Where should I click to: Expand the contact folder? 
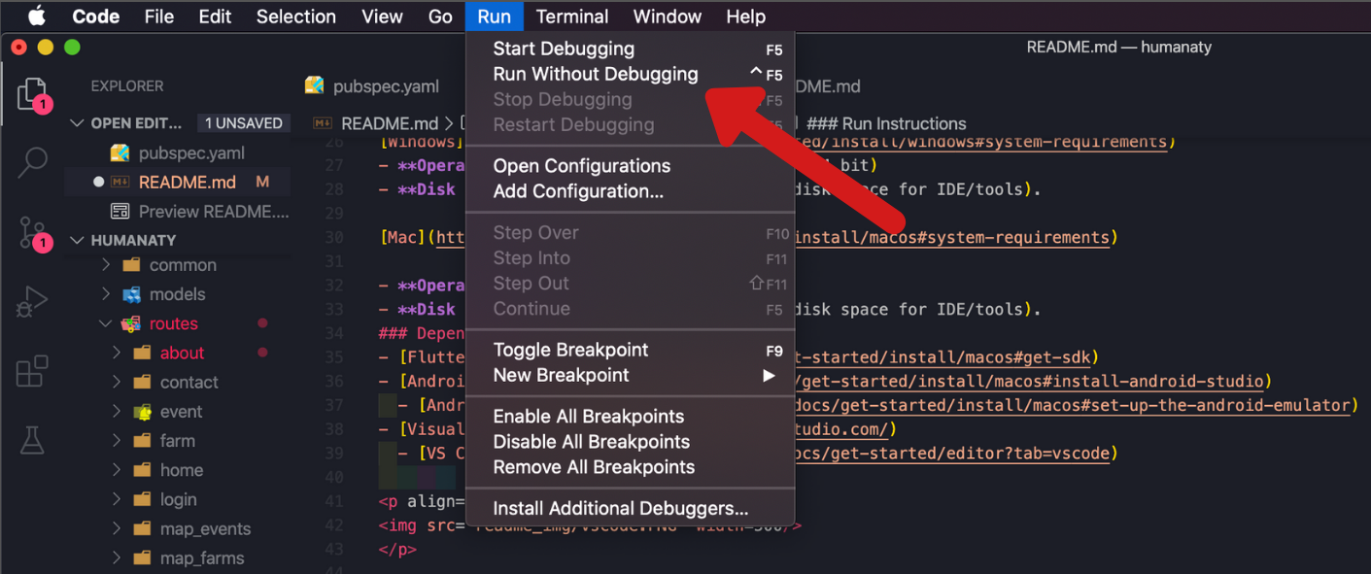117,382
